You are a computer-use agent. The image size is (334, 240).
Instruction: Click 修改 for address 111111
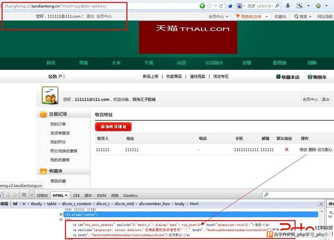point(303,150)
